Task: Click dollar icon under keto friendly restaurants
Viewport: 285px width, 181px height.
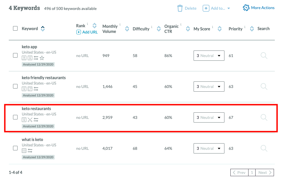Action: (x=24, y=89)
